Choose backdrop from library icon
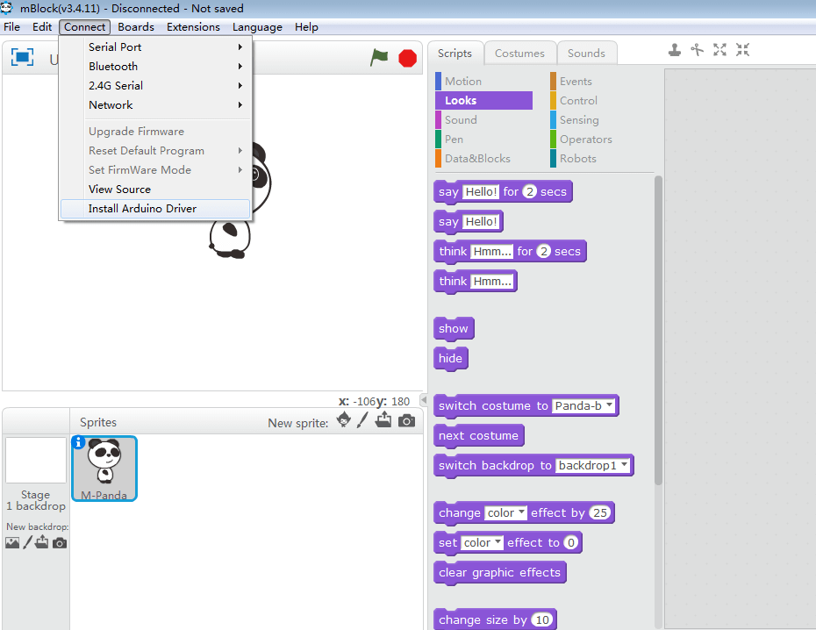The height and width of the screenshot is (630, 816). point(12,543)
